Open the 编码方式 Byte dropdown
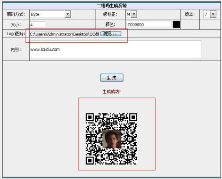Viewport: 222px width, 179px height. pos(50,14)
